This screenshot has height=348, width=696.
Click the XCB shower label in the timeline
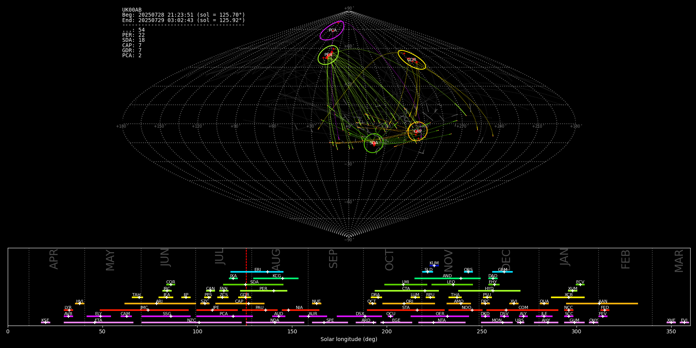click(x=569, y=295)
